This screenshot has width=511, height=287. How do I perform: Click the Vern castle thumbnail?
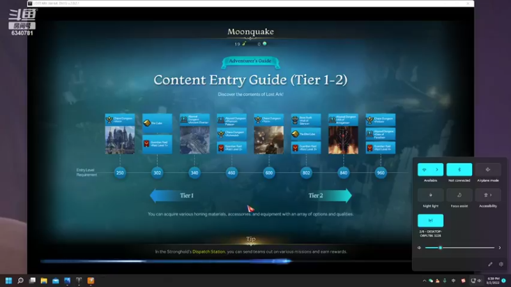120,140
